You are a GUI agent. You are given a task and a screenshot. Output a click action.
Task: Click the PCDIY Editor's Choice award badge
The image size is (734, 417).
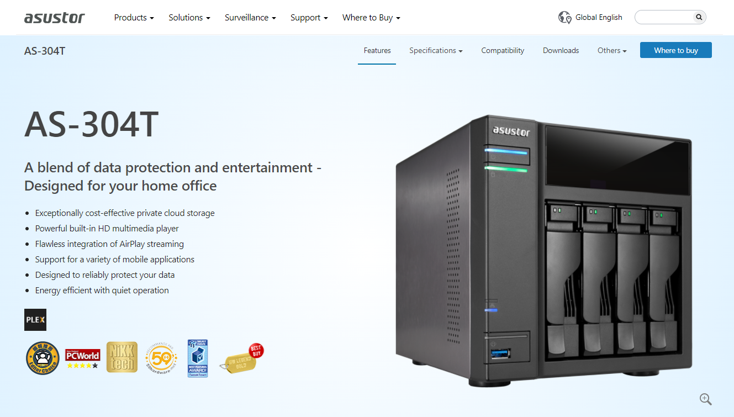coord(43,358)
